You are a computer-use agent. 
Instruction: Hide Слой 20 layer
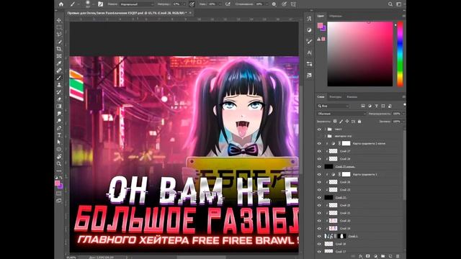click(319, 221)
